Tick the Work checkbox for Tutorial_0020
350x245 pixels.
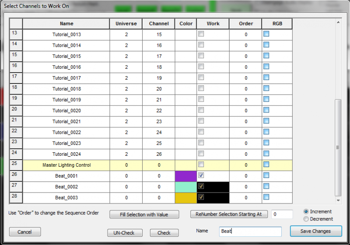tap(201, 110)
